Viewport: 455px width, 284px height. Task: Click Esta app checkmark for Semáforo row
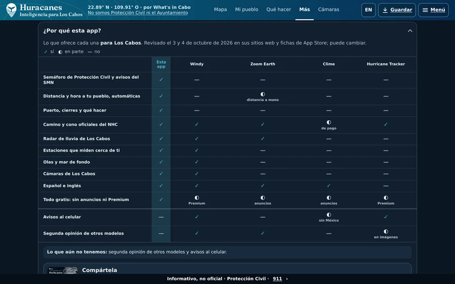point(161,79)
